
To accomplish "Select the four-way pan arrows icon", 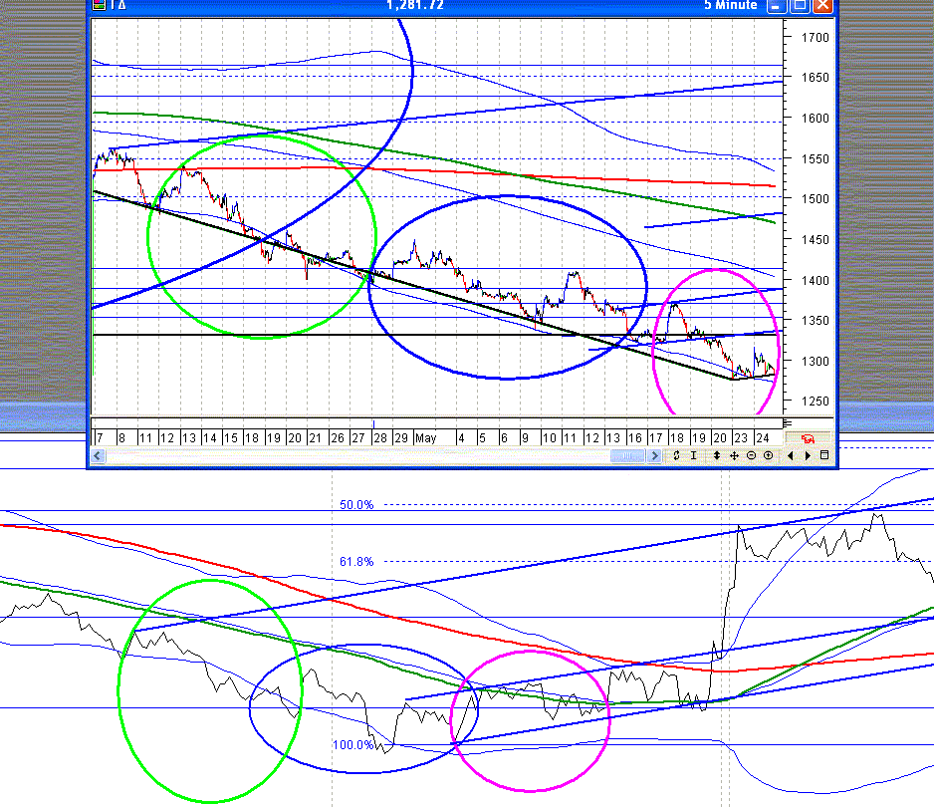I will 734,455.
